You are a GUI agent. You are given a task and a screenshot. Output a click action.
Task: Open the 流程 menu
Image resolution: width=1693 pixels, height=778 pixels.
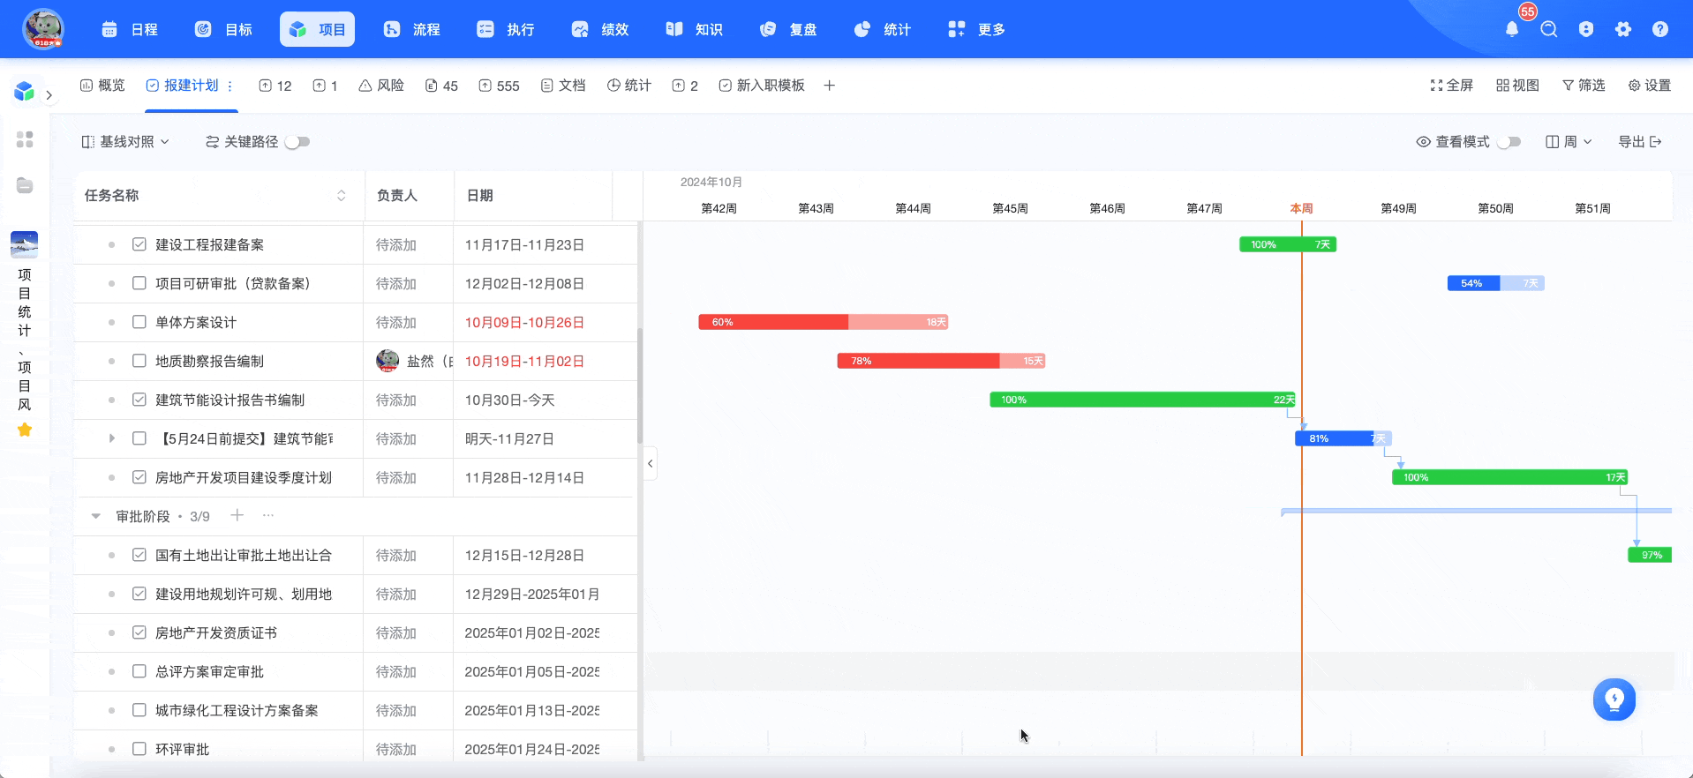[411, 29]
